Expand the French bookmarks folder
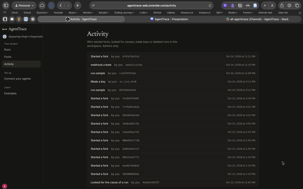This screenshot has width=303, height=189. pos(248,12)
